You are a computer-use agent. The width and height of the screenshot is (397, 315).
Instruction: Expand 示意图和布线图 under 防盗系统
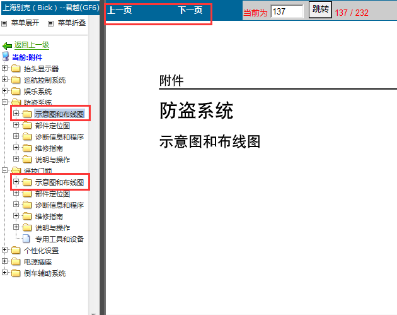(16, 114)
